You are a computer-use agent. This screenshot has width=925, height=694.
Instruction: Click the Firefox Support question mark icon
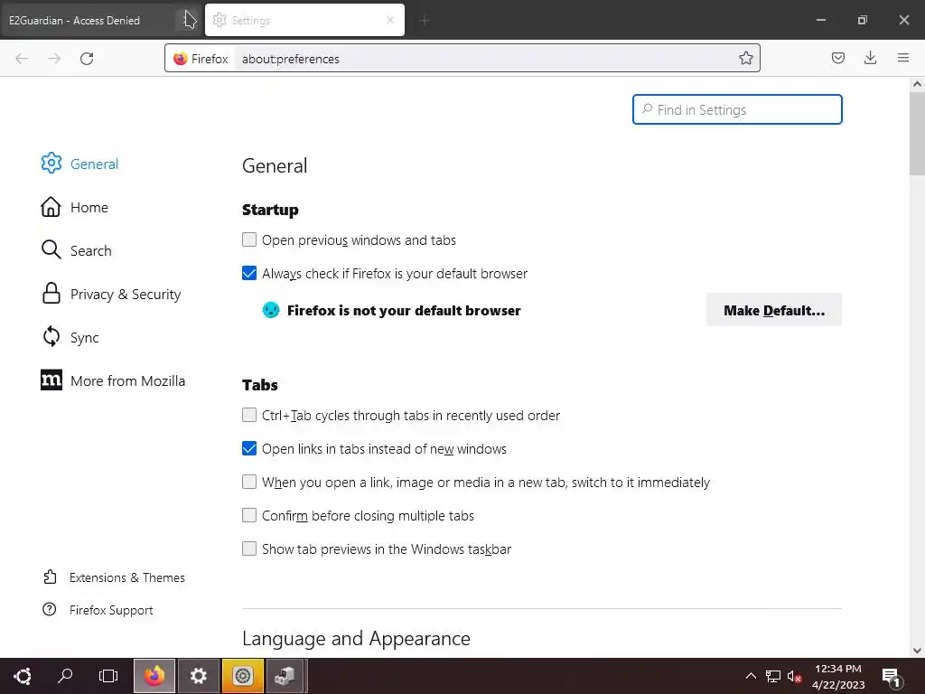tap(50, 609)
